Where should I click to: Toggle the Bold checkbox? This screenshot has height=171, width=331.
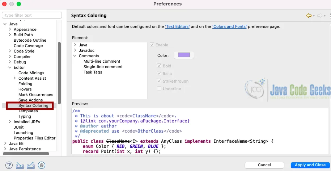tap(159, 66)
